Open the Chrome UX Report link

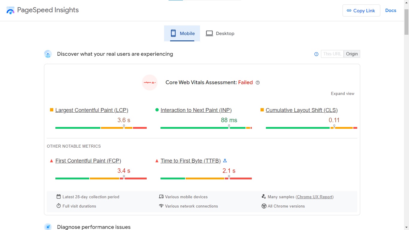[315, 197]
